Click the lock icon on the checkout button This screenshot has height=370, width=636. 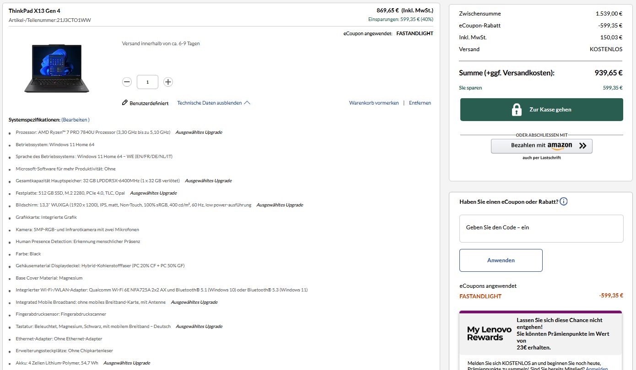click(517, 109)
